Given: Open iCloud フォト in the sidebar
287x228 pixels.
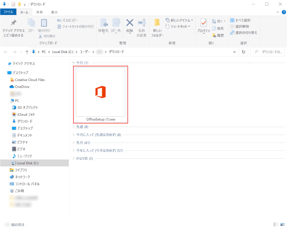Looking at the screenshot, I should [x=23, y=114].
